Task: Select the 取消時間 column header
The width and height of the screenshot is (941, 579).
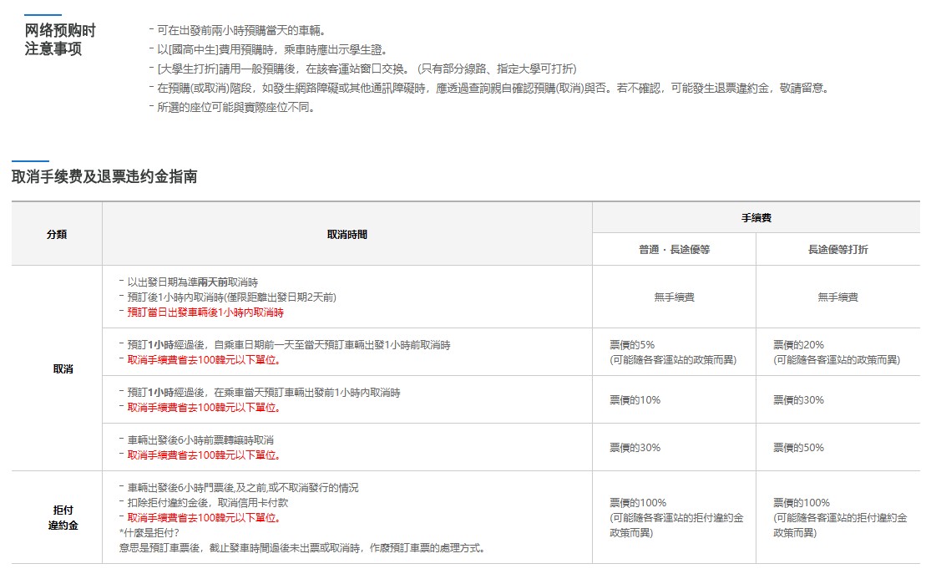Action: coord(347,234)
